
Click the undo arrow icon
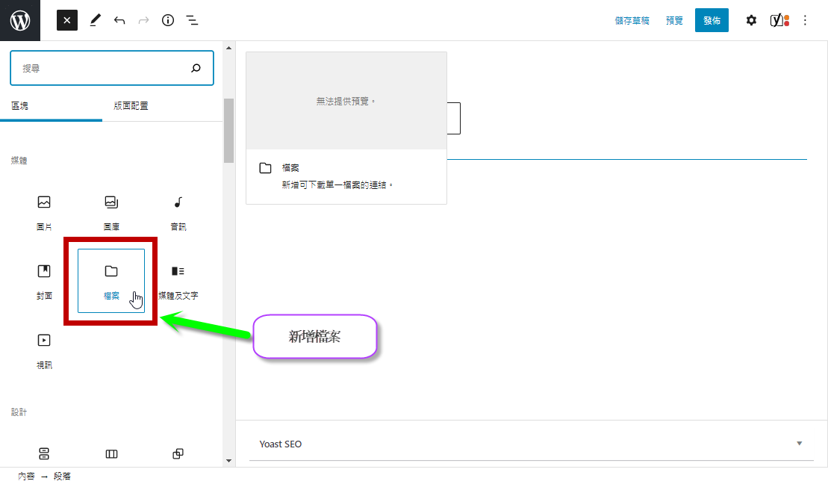[119, 20]
